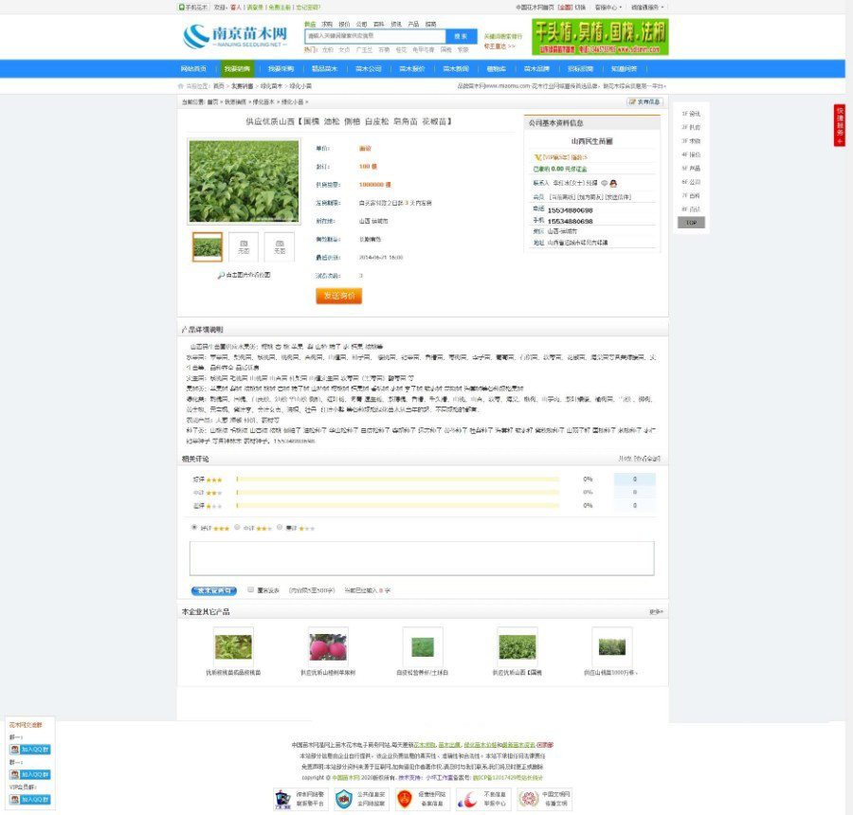Click the blue shield footer badge
The image size is (853, 815).
click(x=361, y=799)
